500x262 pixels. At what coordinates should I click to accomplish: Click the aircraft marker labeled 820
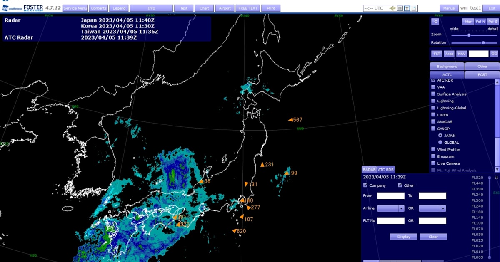[235, 231]
